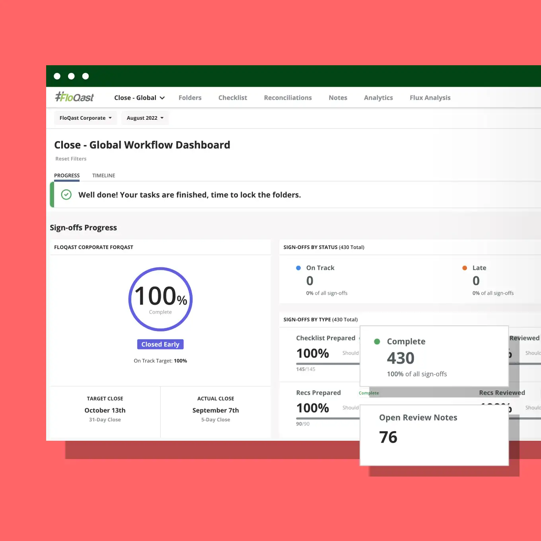Click the Recs Prepared 100% value
The height and width of the screenshot is (541, 541).
[313, 408]
